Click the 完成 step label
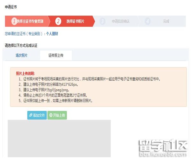This screenshot has height=161, width=192. (166, 21)
